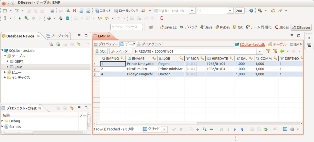Click the transaction mode pencil icon
The height and width of the screenshot is (142, 314).
(x=144, y=11)
